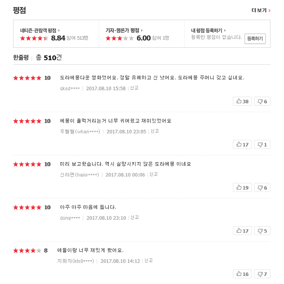
Task: Expand 기자·평론가 평점 section
Action: [124, 30]
